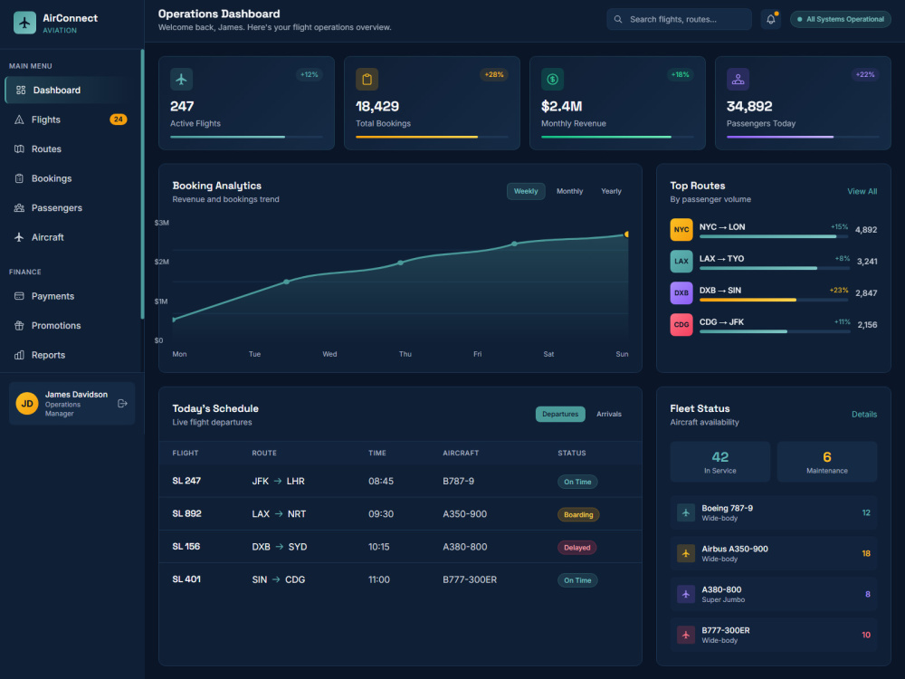The width and height of the screenshot is (905, 679).
Task: Open Bookings in the sidebar
Action: [x=70, y=178]
